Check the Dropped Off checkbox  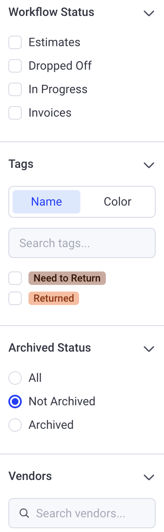tap(15, 66)
